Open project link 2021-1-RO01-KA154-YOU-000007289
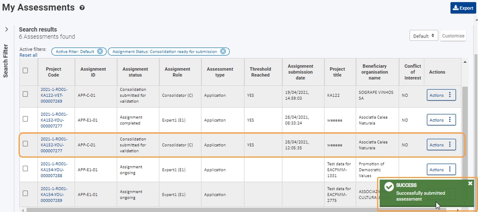 54,194
